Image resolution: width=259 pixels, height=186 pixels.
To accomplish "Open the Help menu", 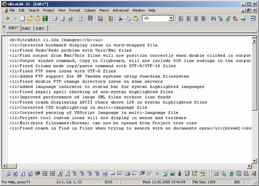I will click(152, 10).
